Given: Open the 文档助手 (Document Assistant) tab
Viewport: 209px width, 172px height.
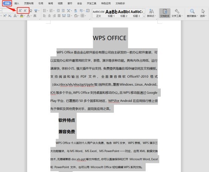Looking at the screenshot, I should [x=120, y=3].
